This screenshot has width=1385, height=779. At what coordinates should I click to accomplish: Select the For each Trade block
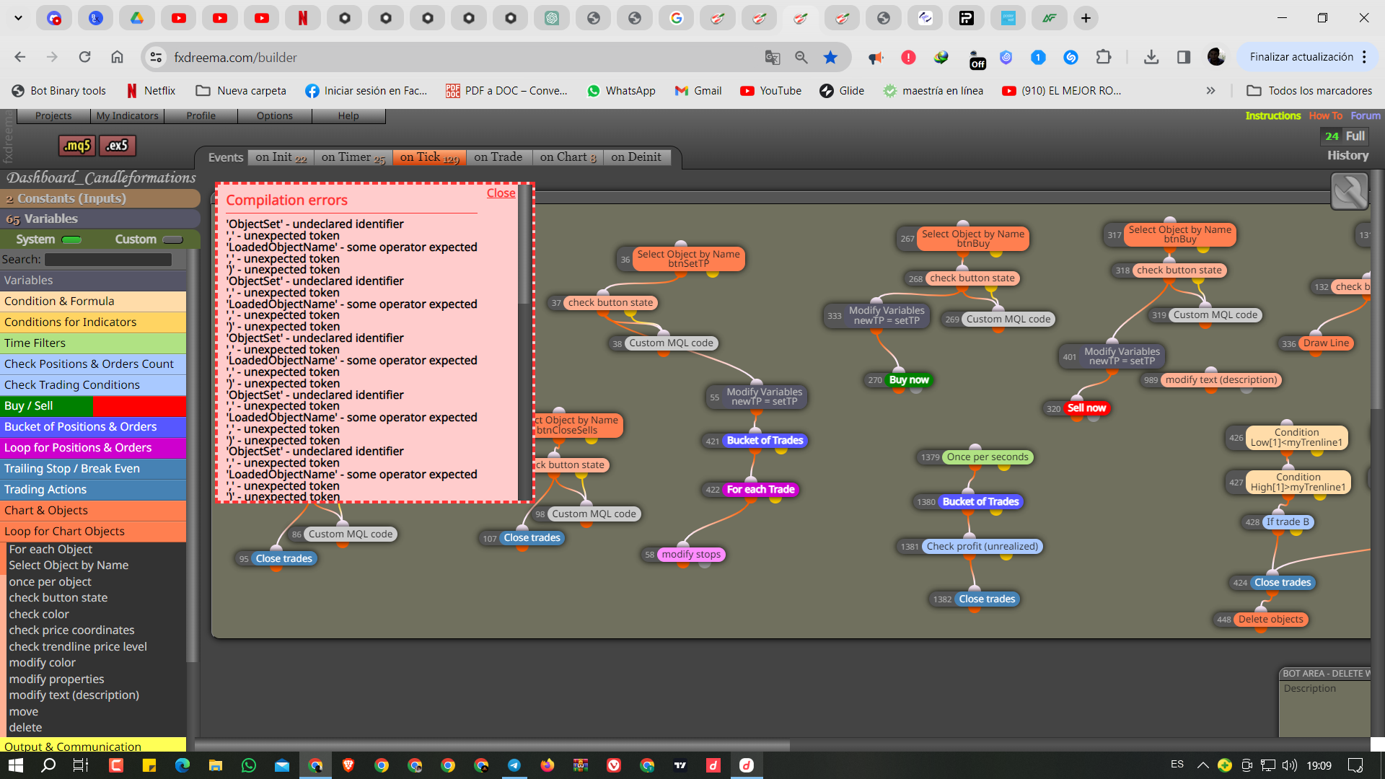point(760,490)
